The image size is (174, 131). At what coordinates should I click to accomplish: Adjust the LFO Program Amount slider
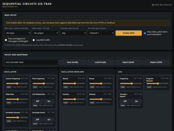158,83
